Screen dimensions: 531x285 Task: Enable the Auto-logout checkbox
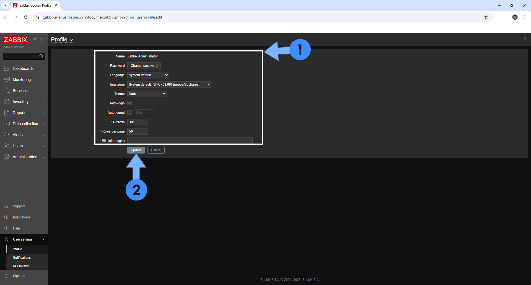129,113
